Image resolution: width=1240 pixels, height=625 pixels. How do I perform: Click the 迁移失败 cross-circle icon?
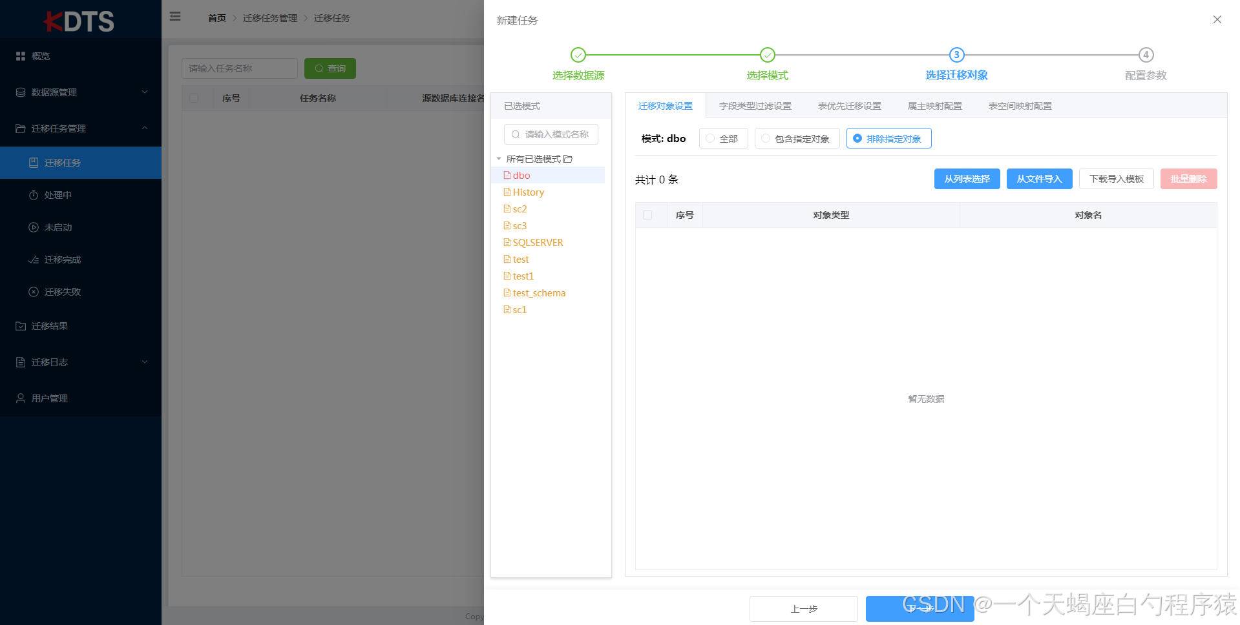34,292
